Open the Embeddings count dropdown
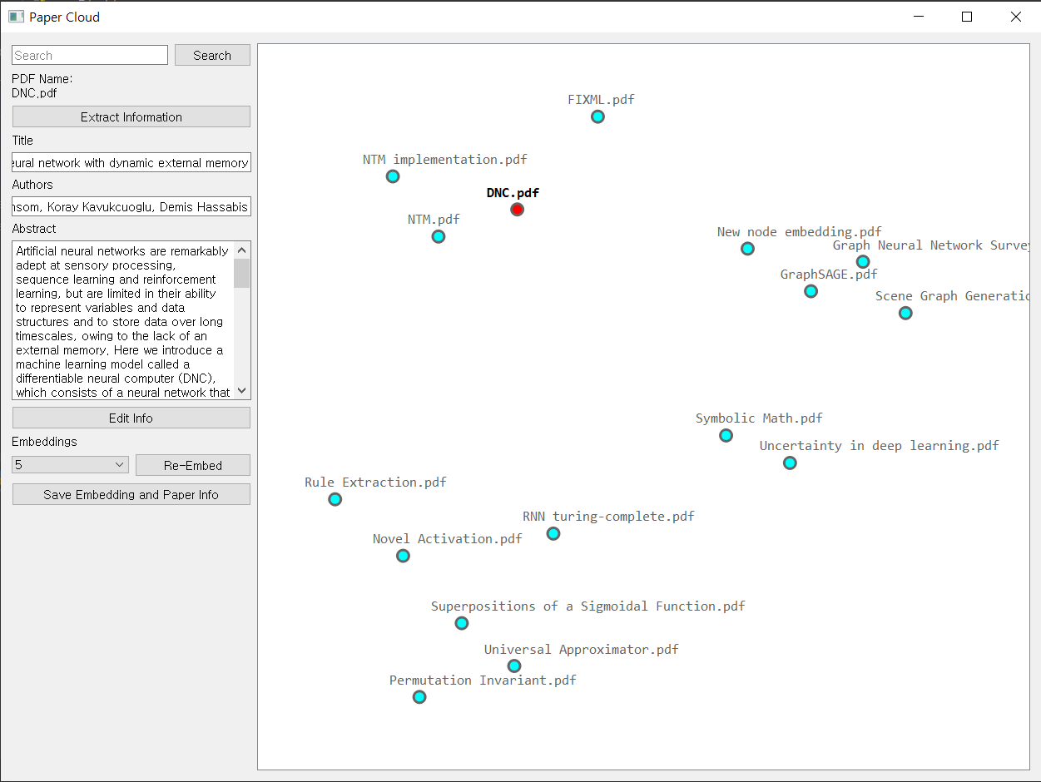This screenshot has width=1041, height=782. pyautogui.click(x=70, y=464)
